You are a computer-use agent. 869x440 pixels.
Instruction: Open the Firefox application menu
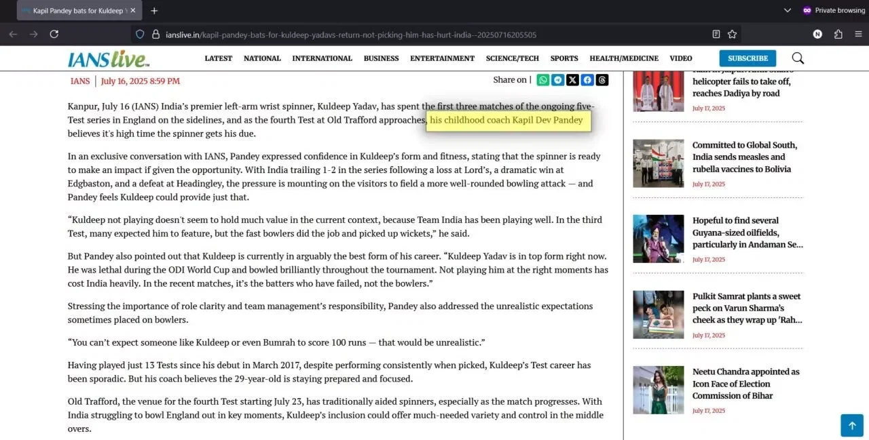point(858,34)
